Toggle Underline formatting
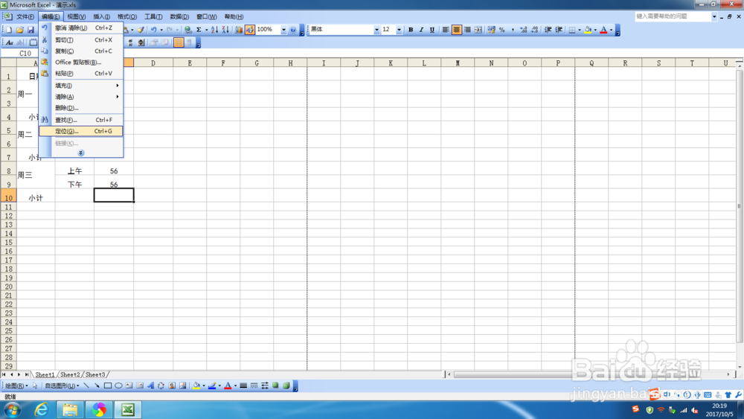This screenshot has width=744, height=419. 432,30
